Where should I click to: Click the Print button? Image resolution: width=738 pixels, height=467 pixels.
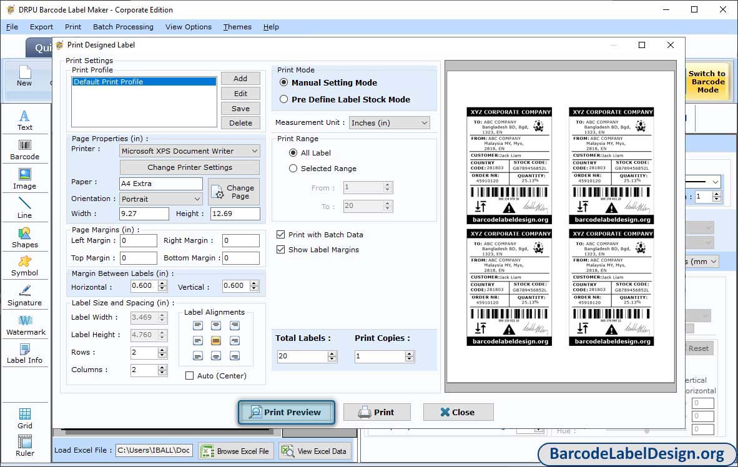[x=376, y=413]
